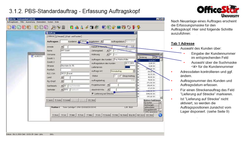Viewport: 244px width, 161px height.
Task: Open the lookup button next to Sachbearb.
Action: [x=62, y=86]
